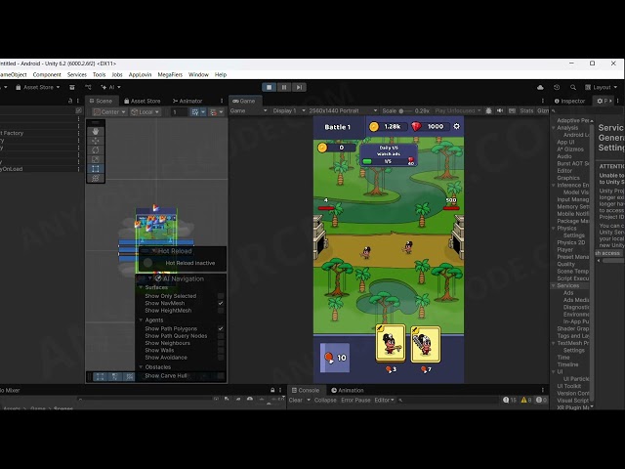Enable Show Path Query Nodes
This screenshot has width=625, height=469.
pyautogui.click(x=221, y=336)
